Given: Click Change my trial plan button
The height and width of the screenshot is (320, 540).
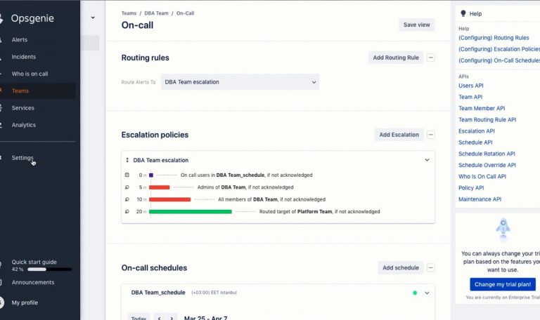Looking at the screenshot, I should [503, 284].
